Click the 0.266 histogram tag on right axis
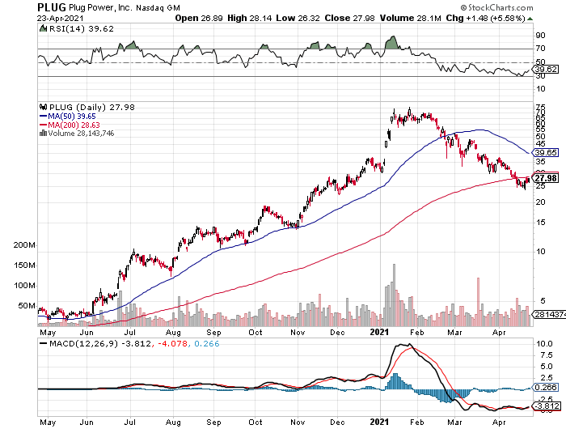The height and width of the screenshot is (429, 566). (546, 388)
